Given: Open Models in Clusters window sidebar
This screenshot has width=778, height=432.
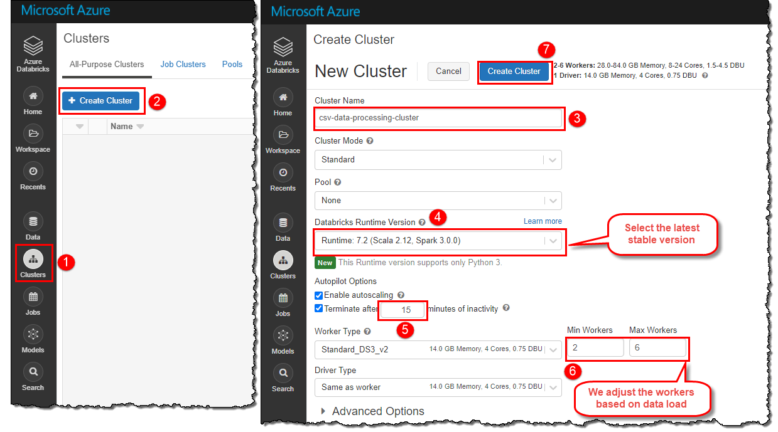Looking at the screenshot, I should (x=33, y=339).
